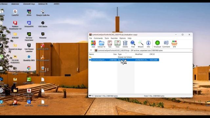
Task: Open the Find magnifier tool
Action: [133, 44]
